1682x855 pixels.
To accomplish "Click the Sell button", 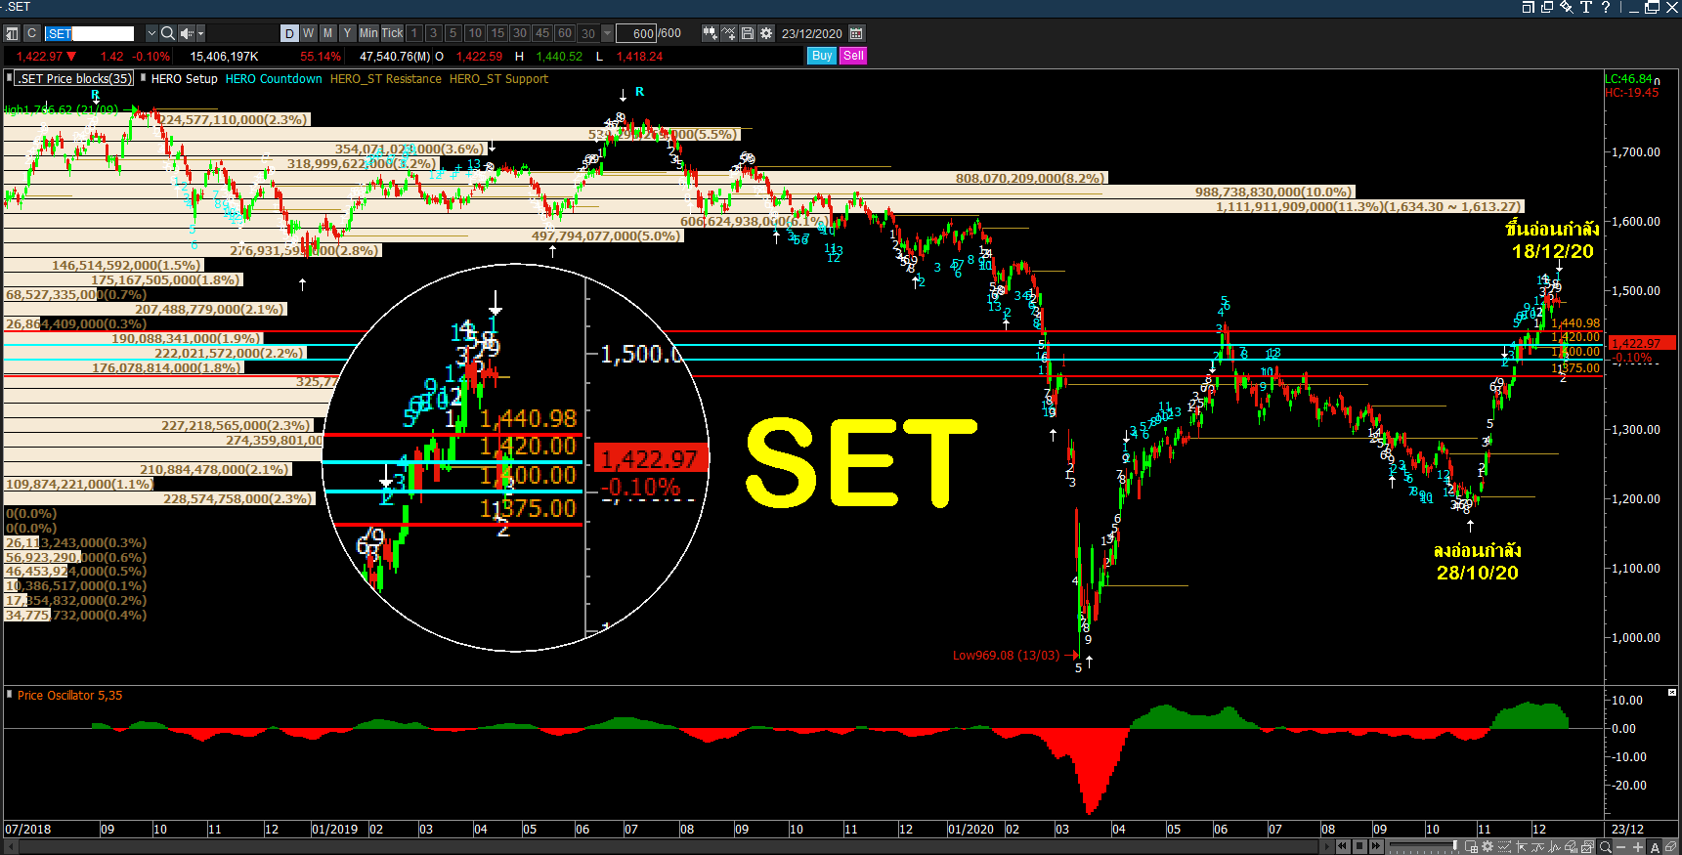I will point(853,56).
